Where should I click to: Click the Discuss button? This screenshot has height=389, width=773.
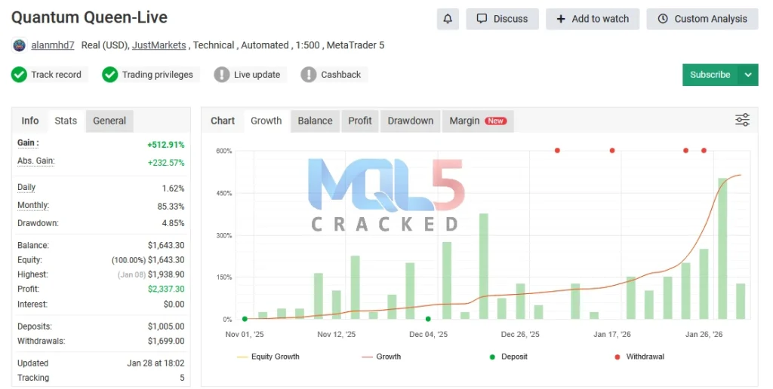502,19
